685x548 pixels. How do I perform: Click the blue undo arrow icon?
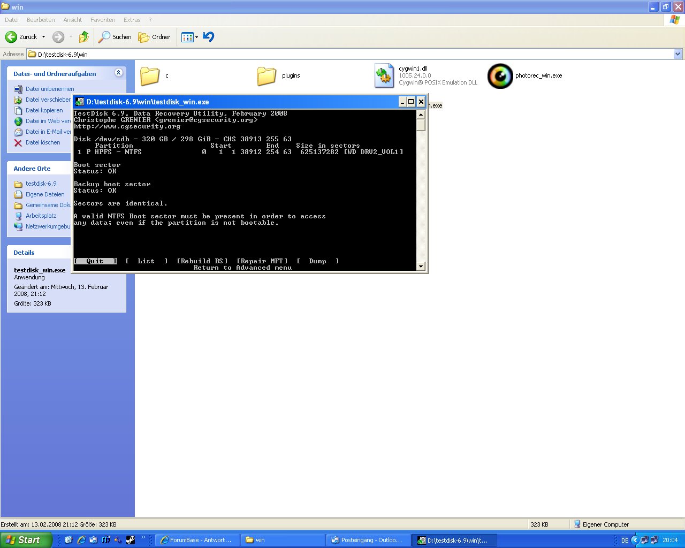pyautogui.click(x=209, y=36)
